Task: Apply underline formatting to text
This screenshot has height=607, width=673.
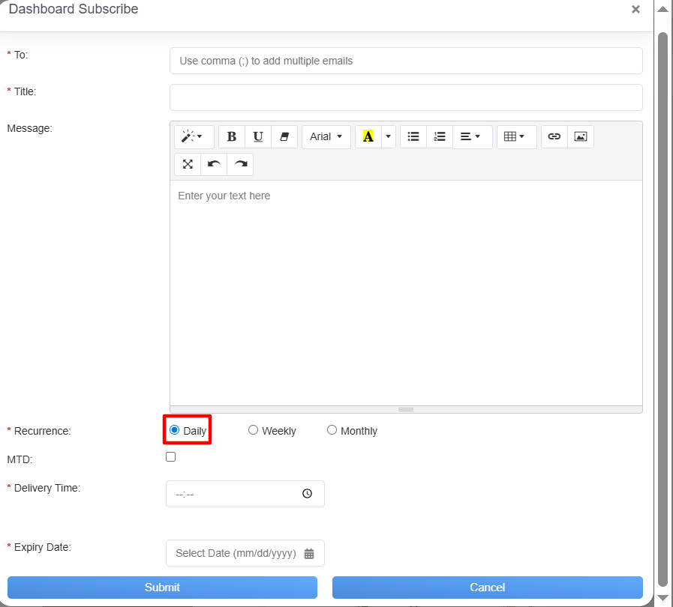Action: (x=258, y=136)
